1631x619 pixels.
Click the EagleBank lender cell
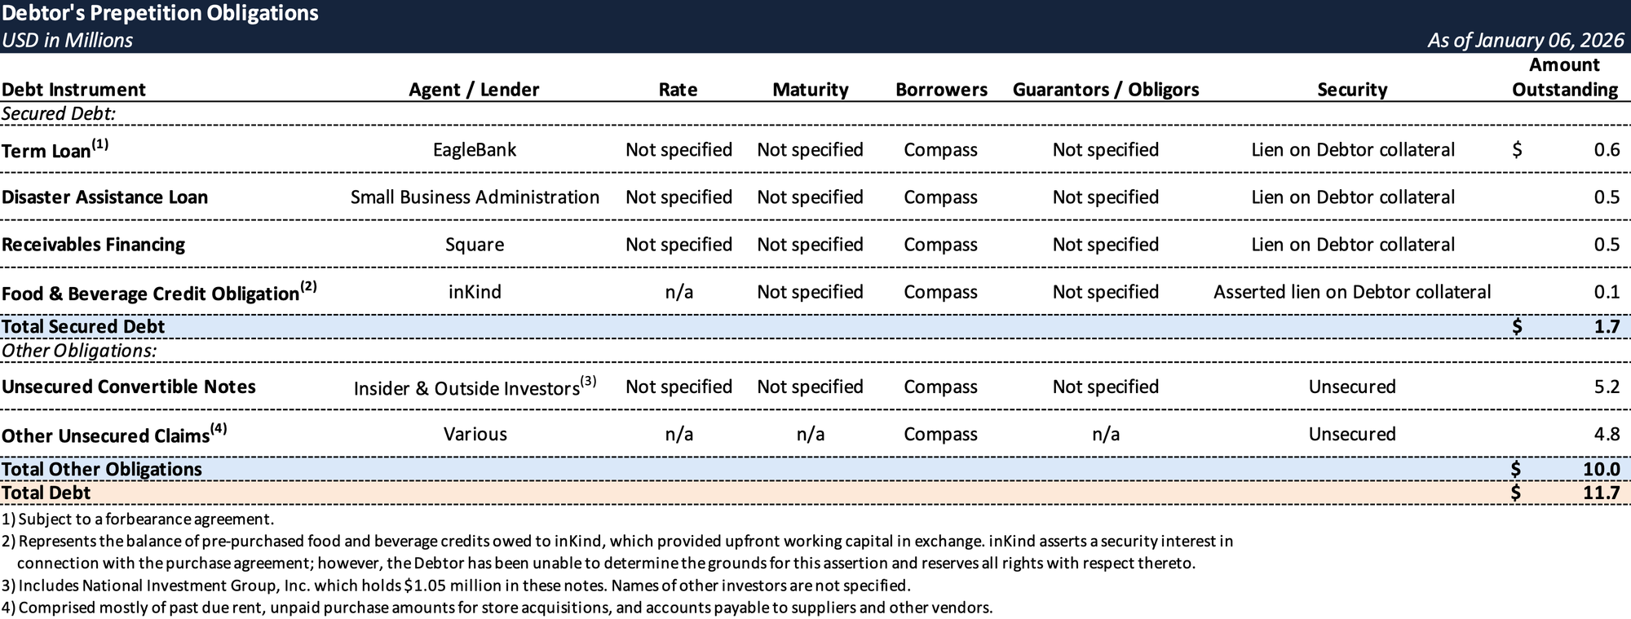tap(474, 150)
